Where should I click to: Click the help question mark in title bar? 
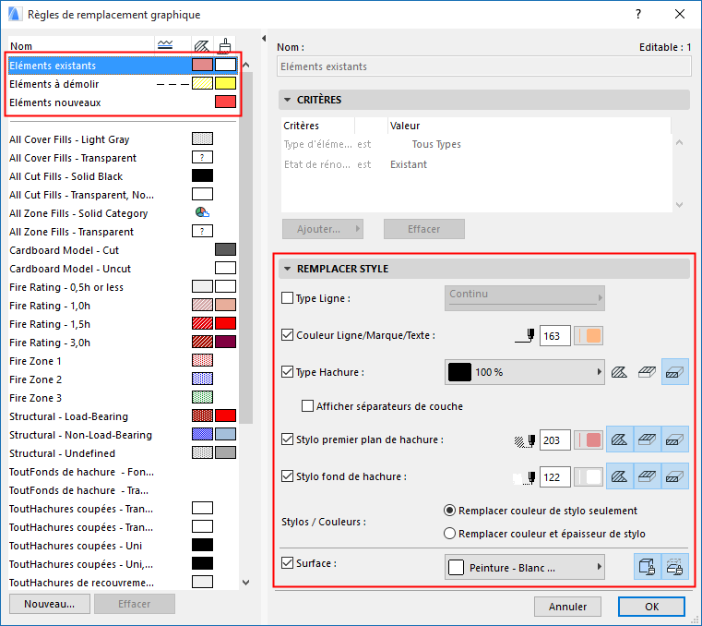[x=638, y=15]
